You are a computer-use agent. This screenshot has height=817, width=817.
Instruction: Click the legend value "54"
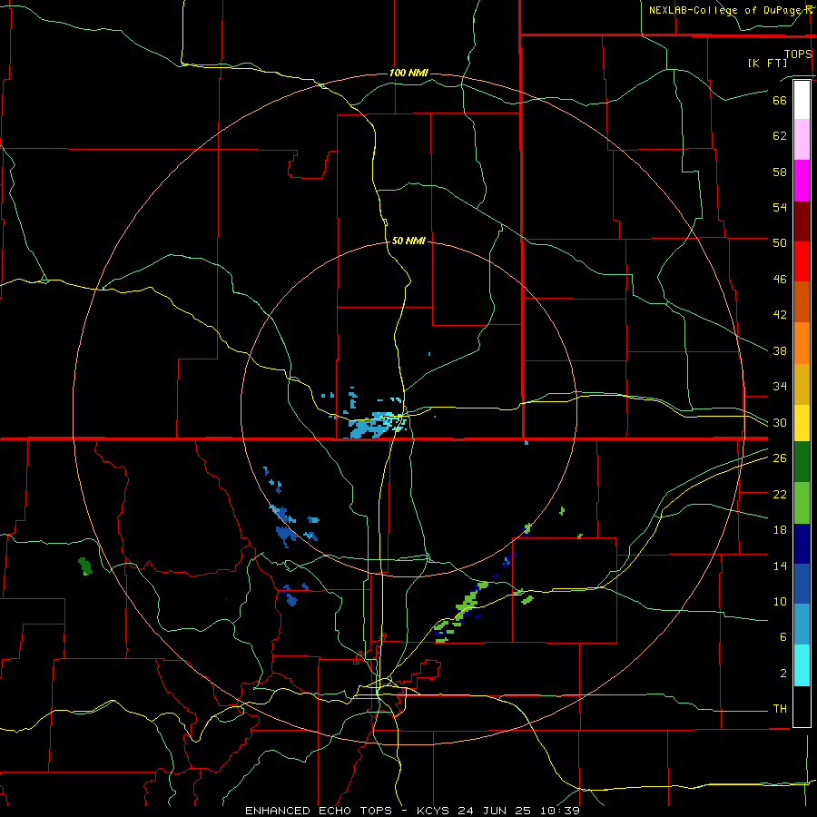click(780, 207)
